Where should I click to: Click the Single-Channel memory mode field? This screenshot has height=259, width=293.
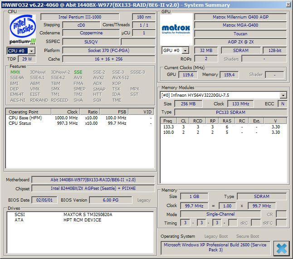tap(220, 214)
